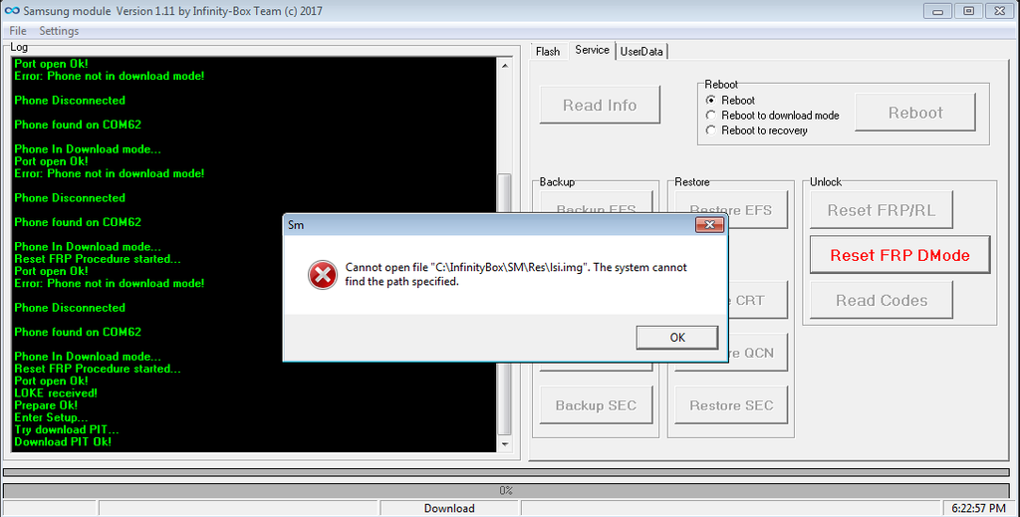Click the Read Codes button
This screenshot has height=517, width=1020.
(x=882, y=301)
